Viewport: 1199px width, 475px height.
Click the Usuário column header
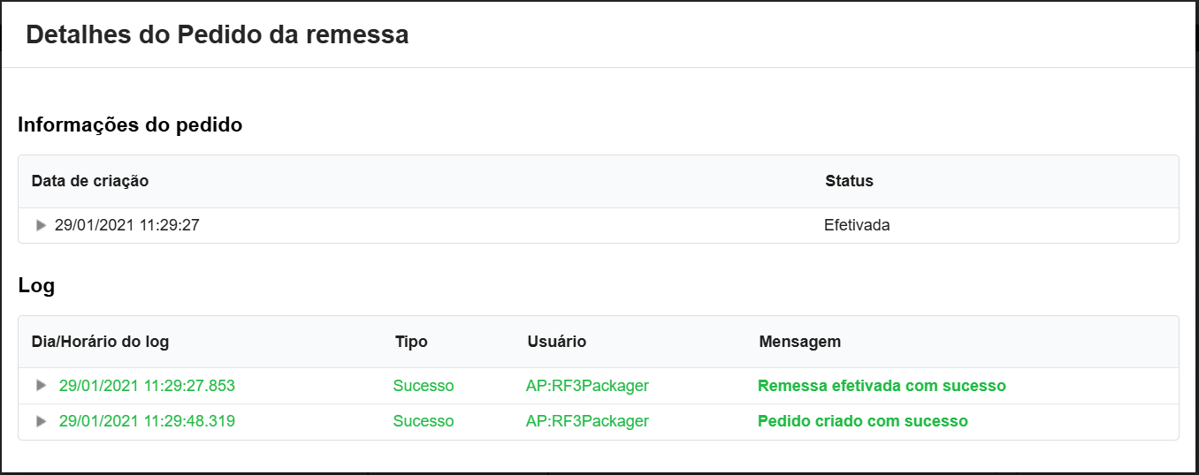pos(556,342)
